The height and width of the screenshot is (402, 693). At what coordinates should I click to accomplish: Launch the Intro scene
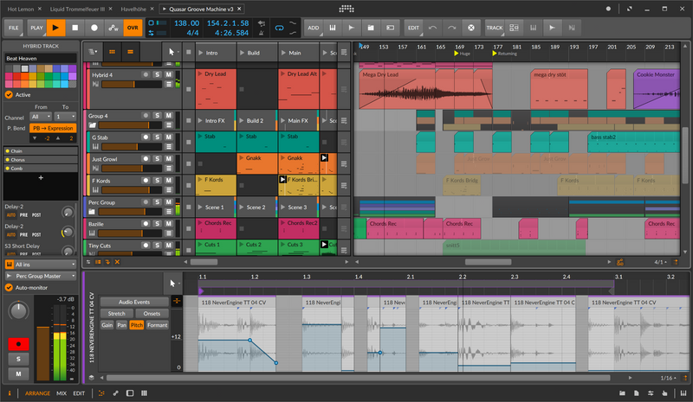click(201, 53)
